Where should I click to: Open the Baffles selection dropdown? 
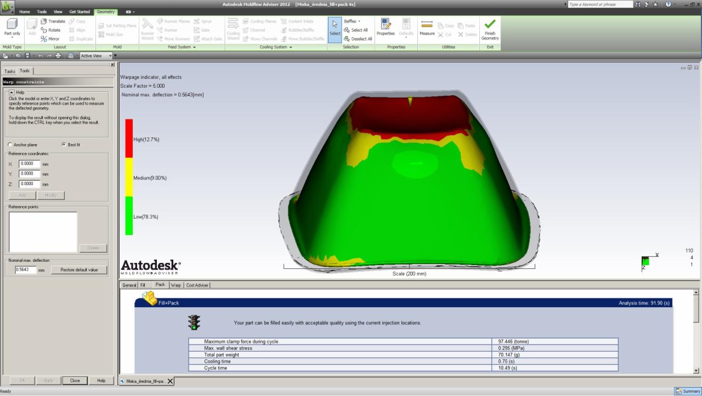click(352, 21)
